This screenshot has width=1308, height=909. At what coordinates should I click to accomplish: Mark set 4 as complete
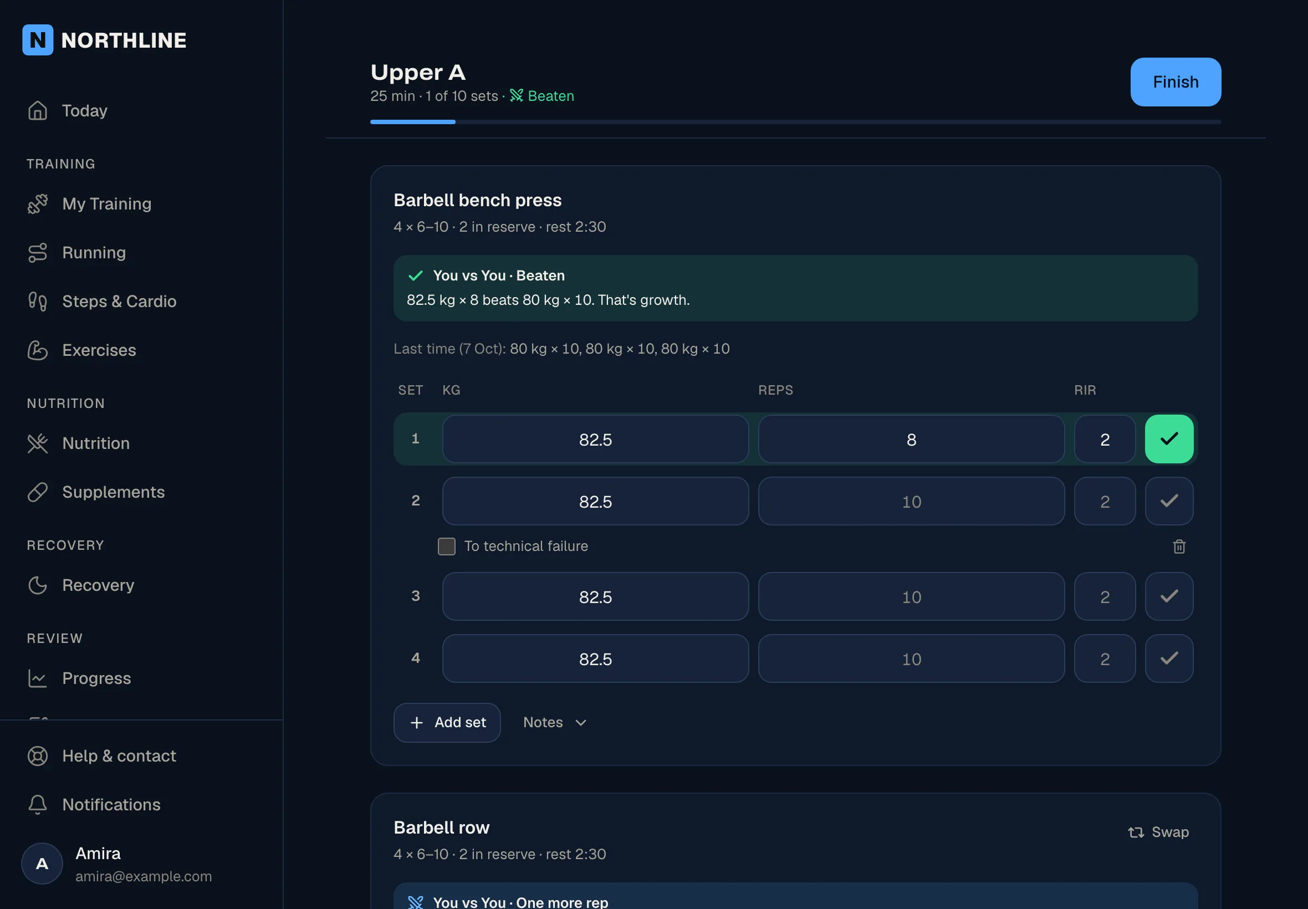coord(1169,659)
